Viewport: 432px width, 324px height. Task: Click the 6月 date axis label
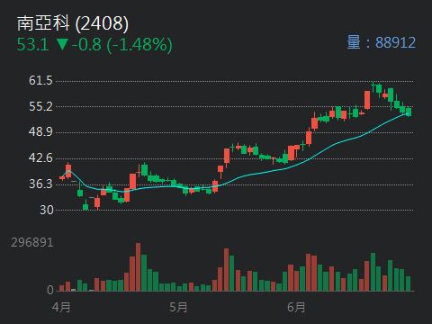(296, 308)
